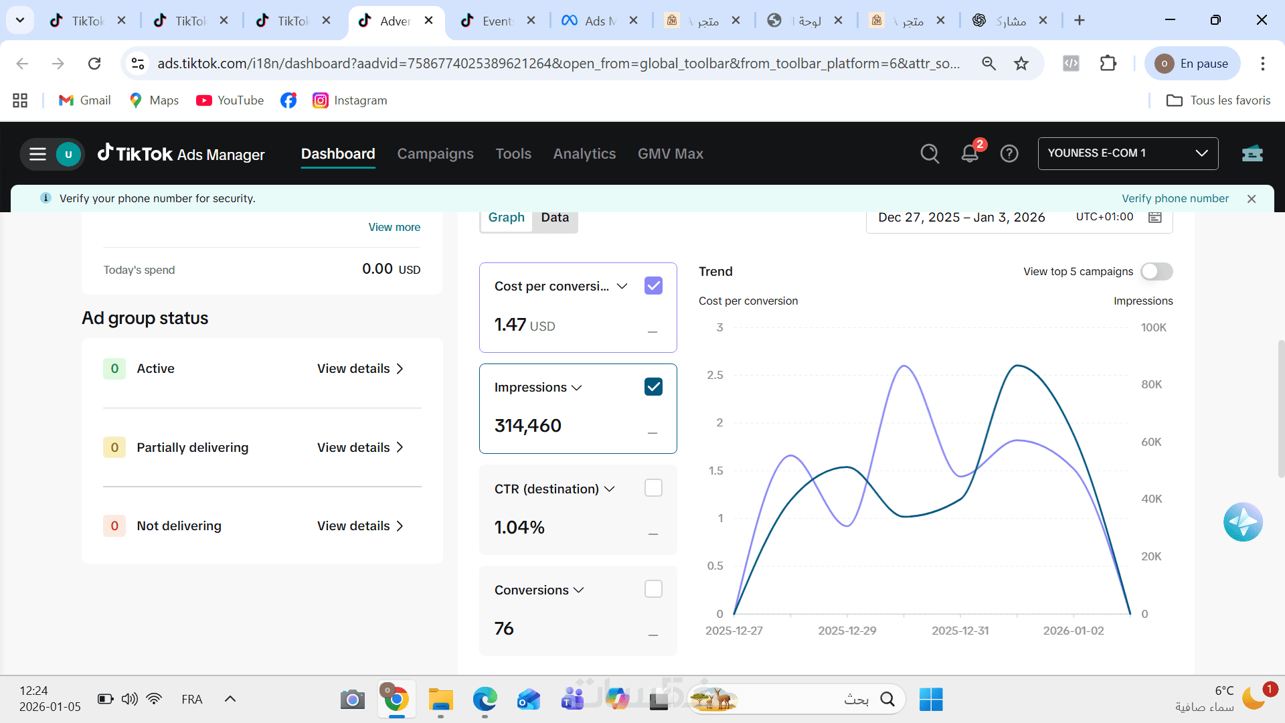Open Windows Start menu on taskbar
1285x723 pixels.
click(931, 700)
